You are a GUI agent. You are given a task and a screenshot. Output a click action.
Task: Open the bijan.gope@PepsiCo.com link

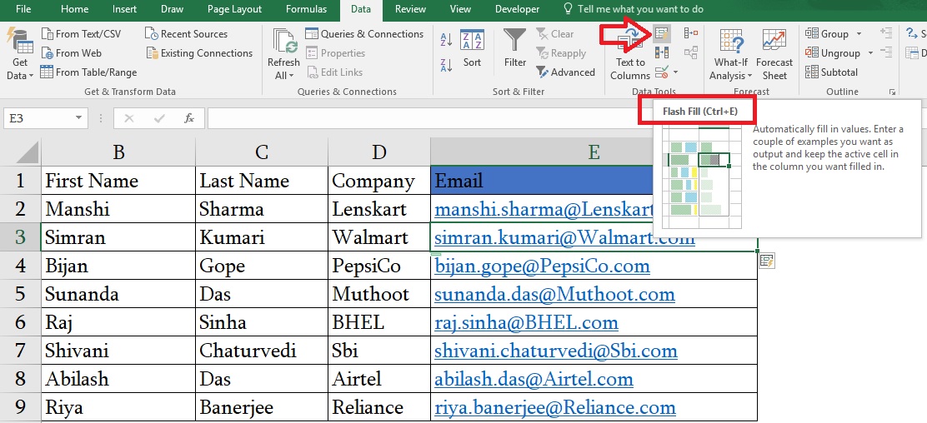[542, 266]
